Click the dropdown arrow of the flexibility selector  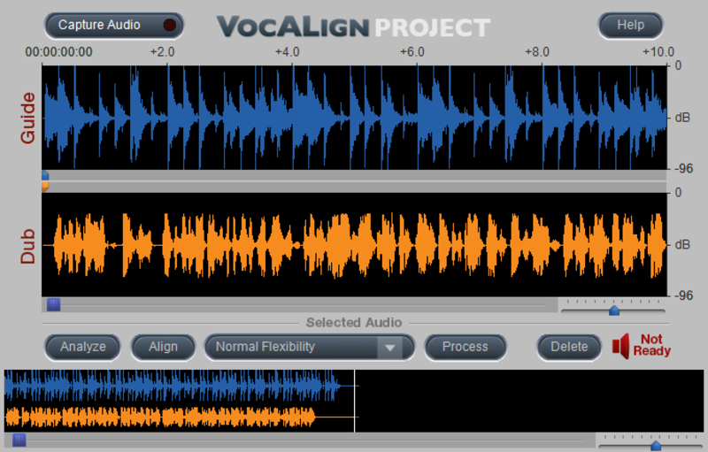pos(390,348)
